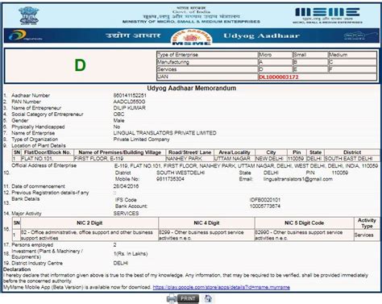The width and height of the screenshot is (382, 304).
Task: Select the mobile number 9811735304
Action: [x=170, y=179]
